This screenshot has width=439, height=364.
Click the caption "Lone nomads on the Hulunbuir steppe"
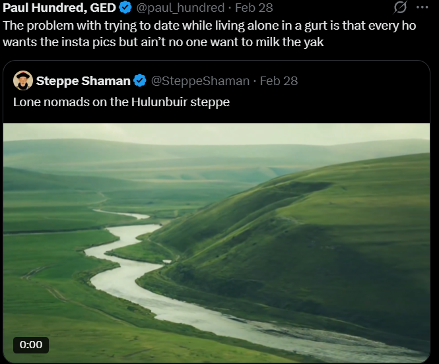[121, 102]
